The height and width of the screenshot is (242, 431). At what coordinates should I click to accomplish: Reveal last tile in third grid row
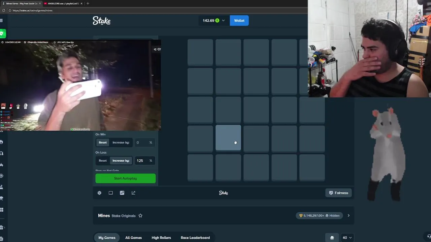(x=312, y=110)
